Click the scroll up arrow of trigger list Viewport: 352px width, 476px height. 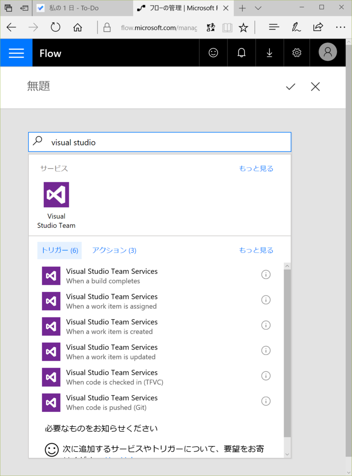click(x=287, y=266)
